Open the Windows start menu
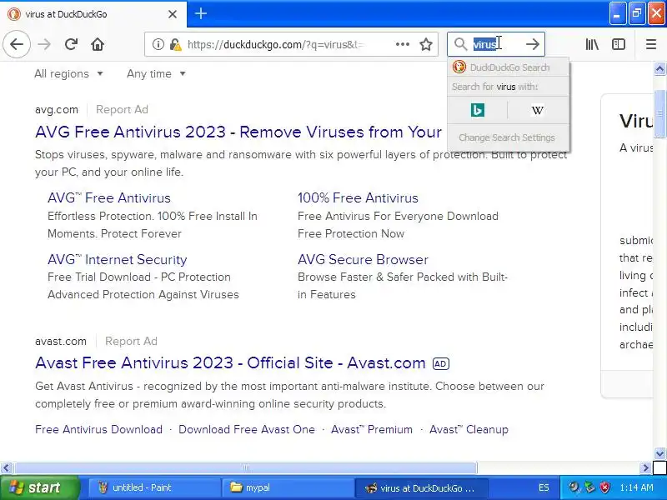 tap(40, 487)
